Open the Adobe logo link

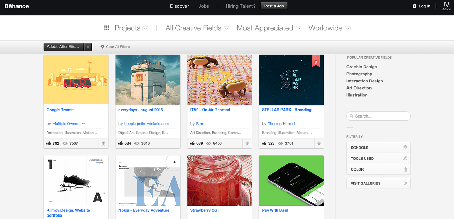(x=447, y=6)
